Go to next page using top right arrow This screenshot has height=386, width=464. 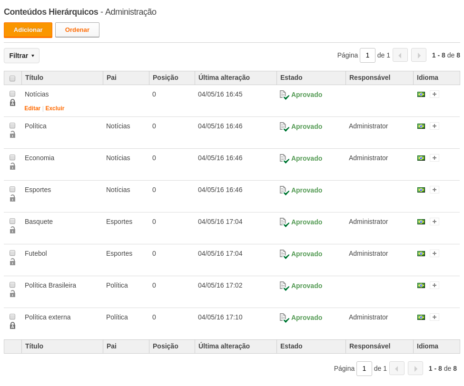click(x=419, y=55)
